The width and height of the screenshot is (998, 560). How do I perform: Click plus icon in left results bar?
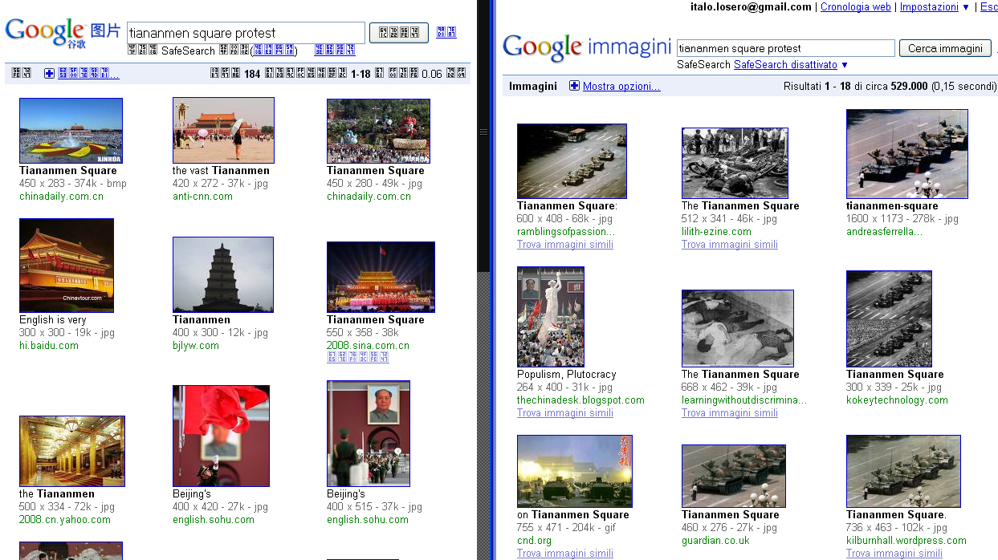49,74
